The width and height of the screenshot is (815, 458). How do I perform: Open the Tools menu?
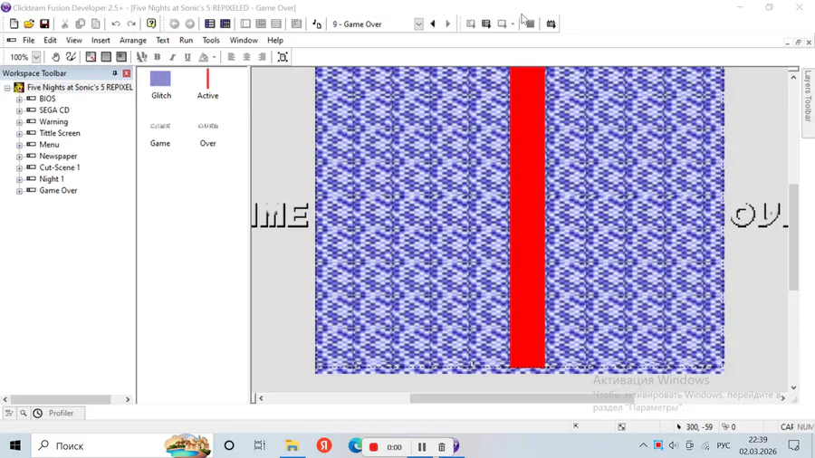211,40
